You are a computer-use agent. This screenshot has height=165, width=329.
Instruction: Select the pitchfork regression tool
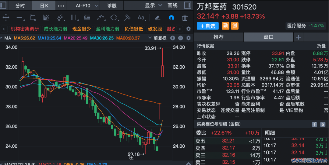click(x=127, y=18)
